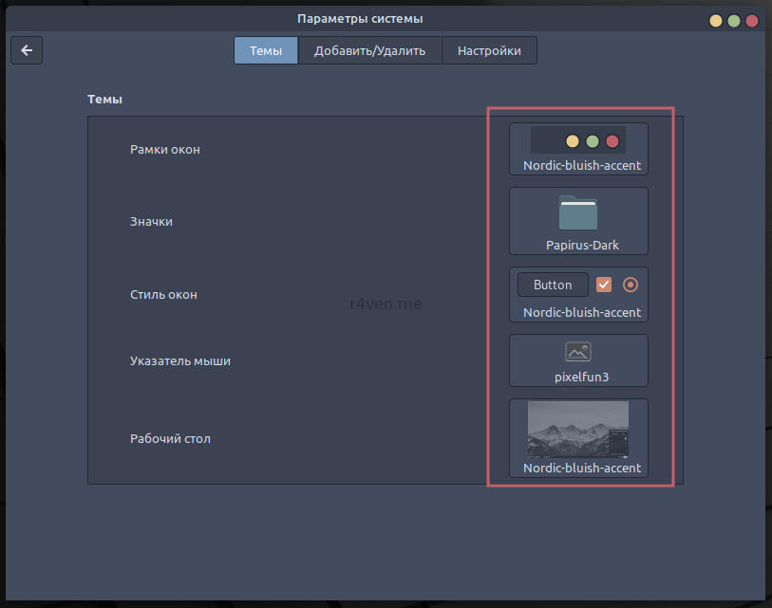Click the green maximize window button

[733, 20]
